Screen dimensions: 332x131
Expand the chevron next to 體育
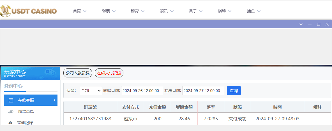click(x=143, y=12)
